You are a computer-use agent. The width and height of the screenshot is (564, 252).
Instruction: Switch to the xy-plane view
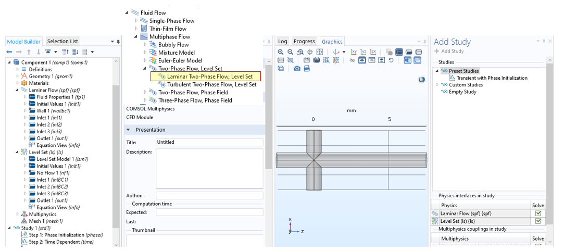tap(354, 52)
